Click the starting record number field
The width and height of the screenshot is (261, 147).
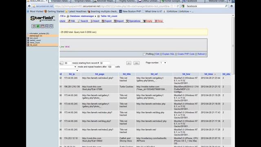point(104,63)
